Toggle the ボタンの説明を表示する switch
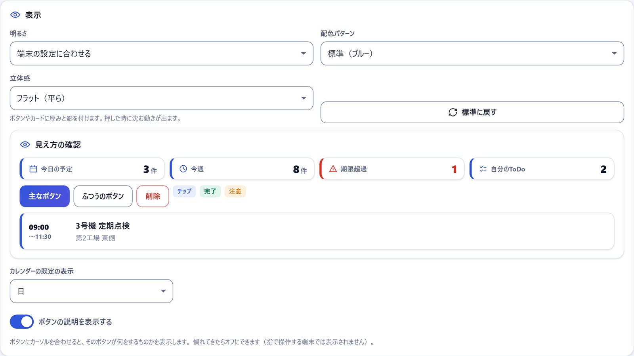The height and width of the screenshot is (356, 634). point(22,322)
